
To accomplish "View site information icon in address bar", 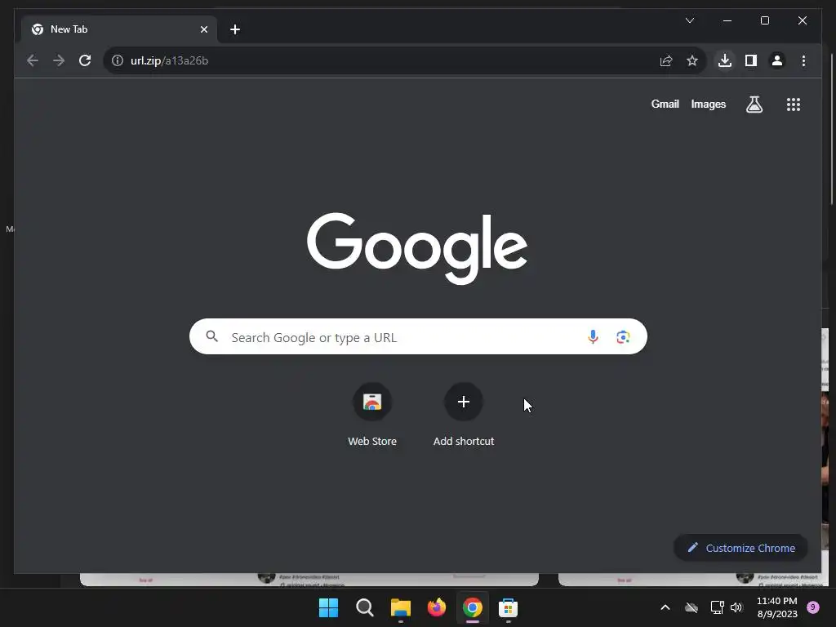I will (118, 60).
